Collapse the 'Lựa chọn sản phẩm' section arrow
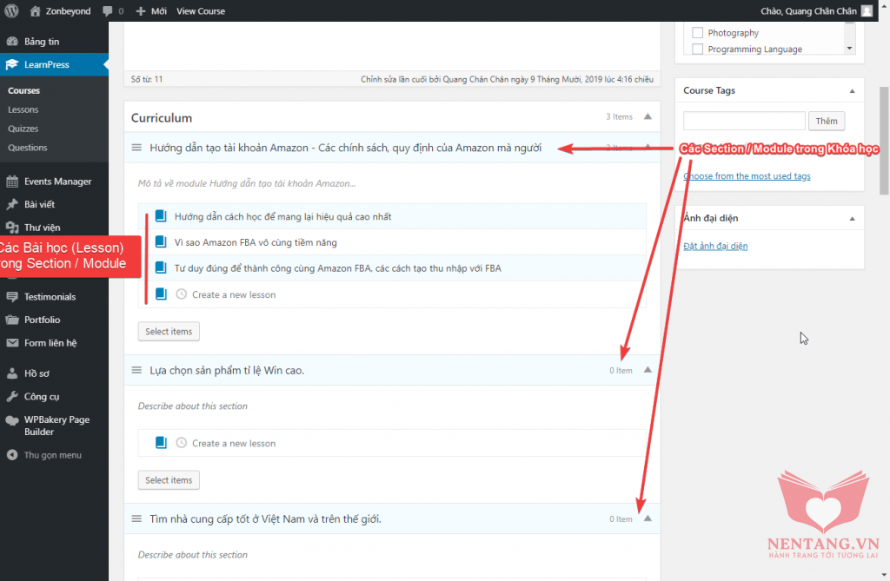The image size is (890, 581). (x=647, y=370)
